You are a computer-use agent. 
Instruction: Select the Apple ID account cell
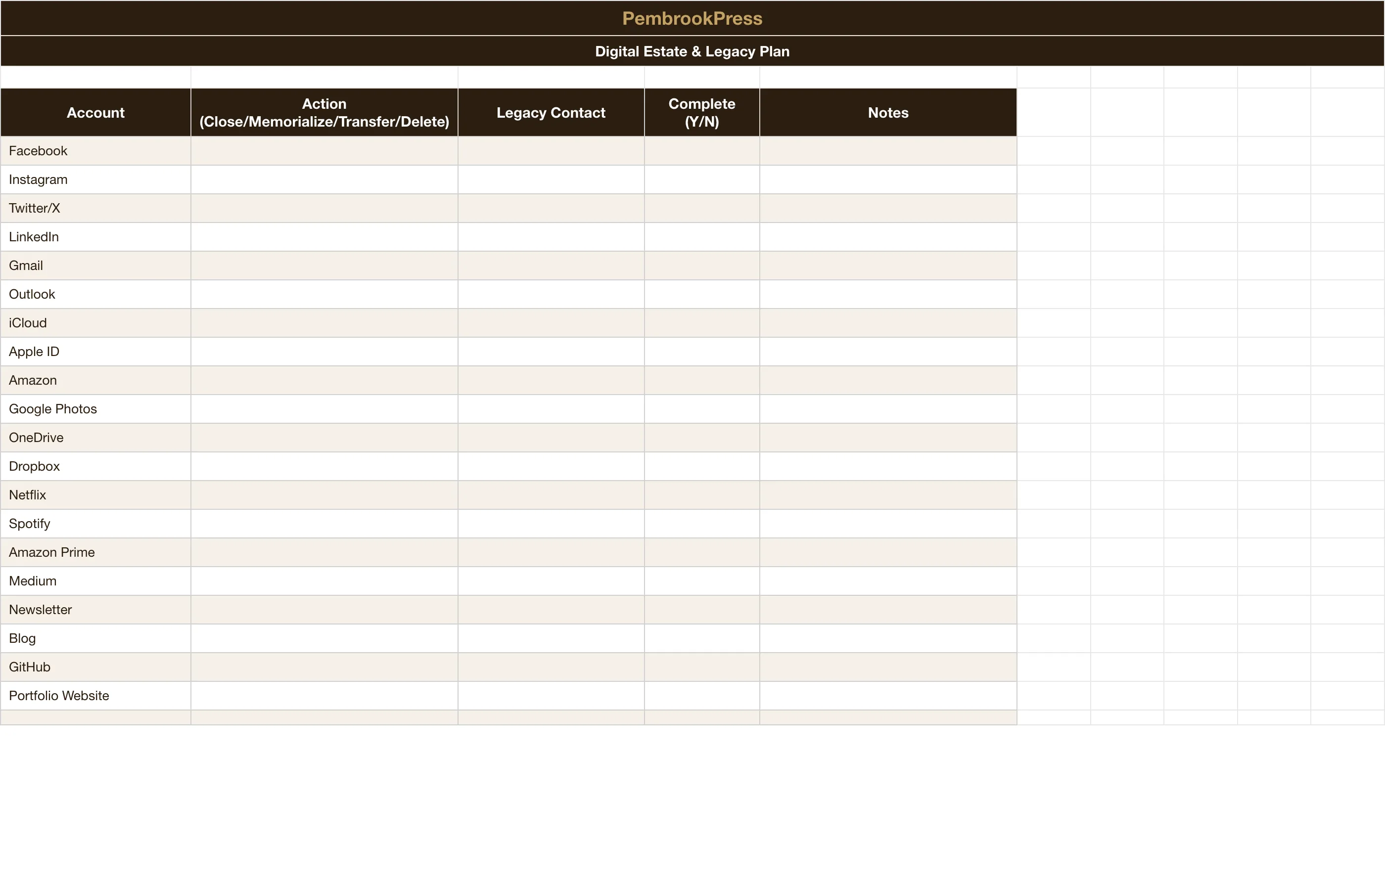click(x=96, y=352)
